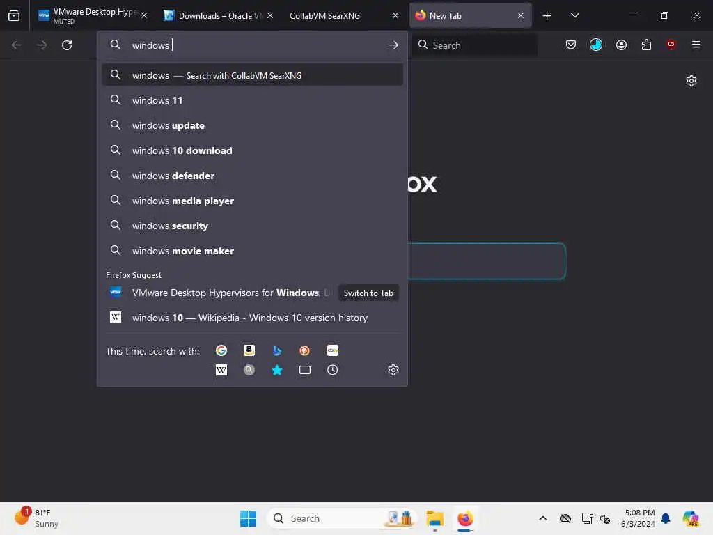The width and height of the screenshot is (713, 535).
Task: Search this time with Google
Action: 221,350
